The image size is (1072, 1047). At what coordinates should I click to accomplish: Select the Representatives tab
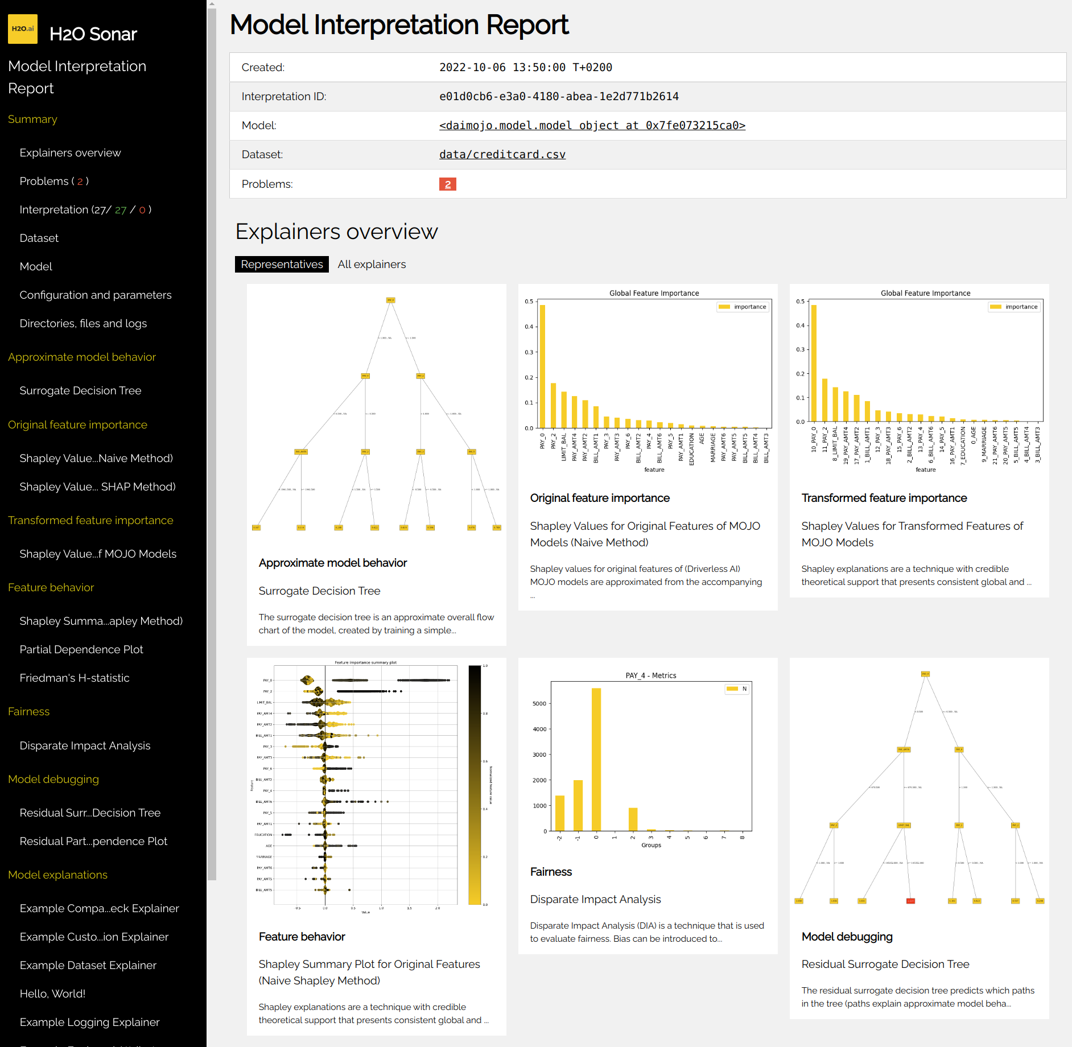click(x=282, y=264)
